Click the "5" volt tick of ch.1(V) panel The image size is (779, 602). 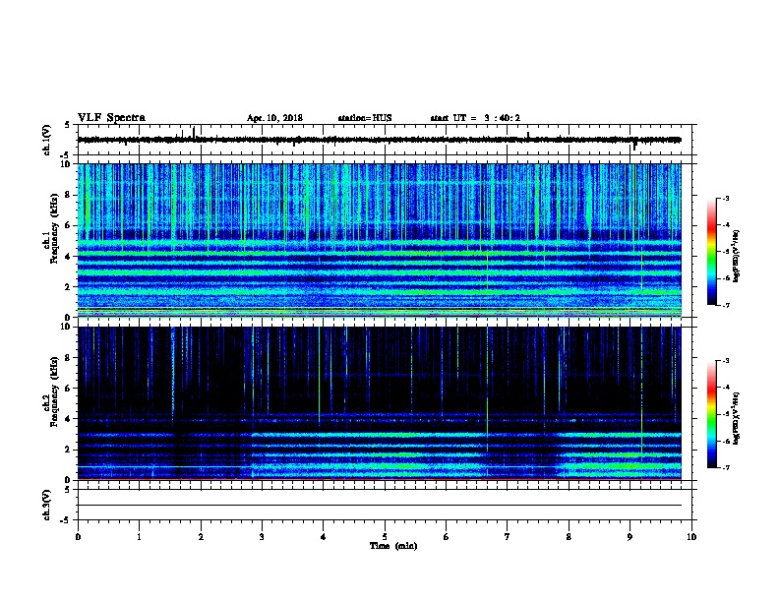point(68,125)
